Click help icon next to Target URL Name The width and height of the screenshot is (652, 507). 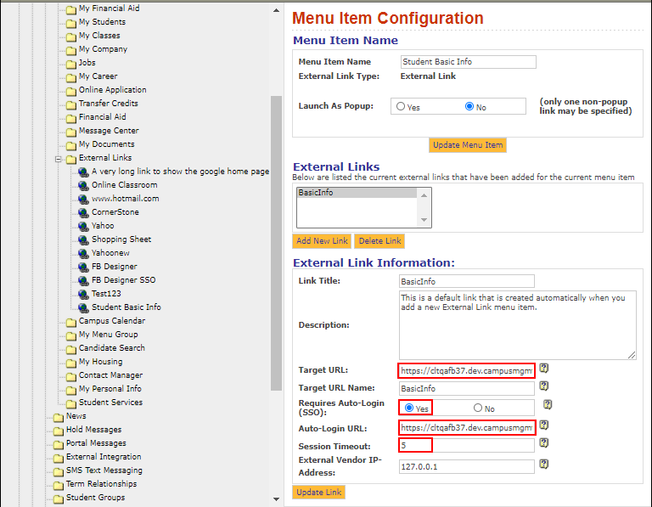pos(544,386)
